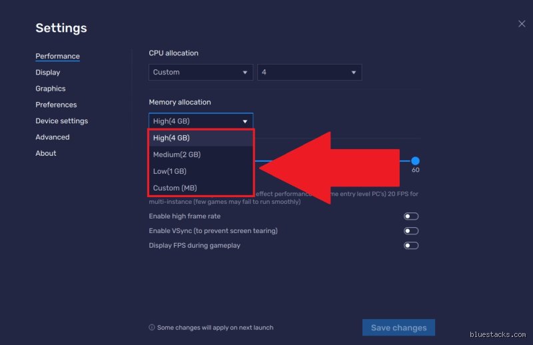Open the Performance settings tab
The image size is (533, 345).
(x=57, y=57)
